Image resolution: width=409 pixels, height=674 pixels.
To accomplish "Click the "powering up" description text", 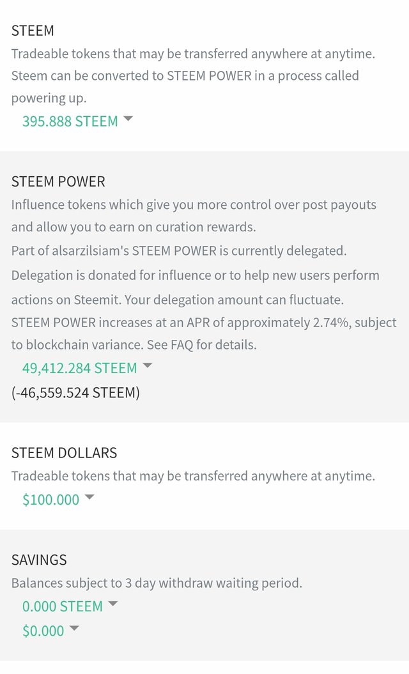I will pyautogui.click(x=49, y=98).
